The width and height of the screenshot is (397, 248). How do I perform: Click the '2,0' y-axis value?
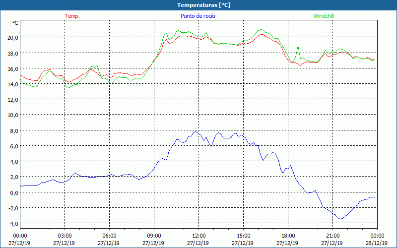(14, 177)
